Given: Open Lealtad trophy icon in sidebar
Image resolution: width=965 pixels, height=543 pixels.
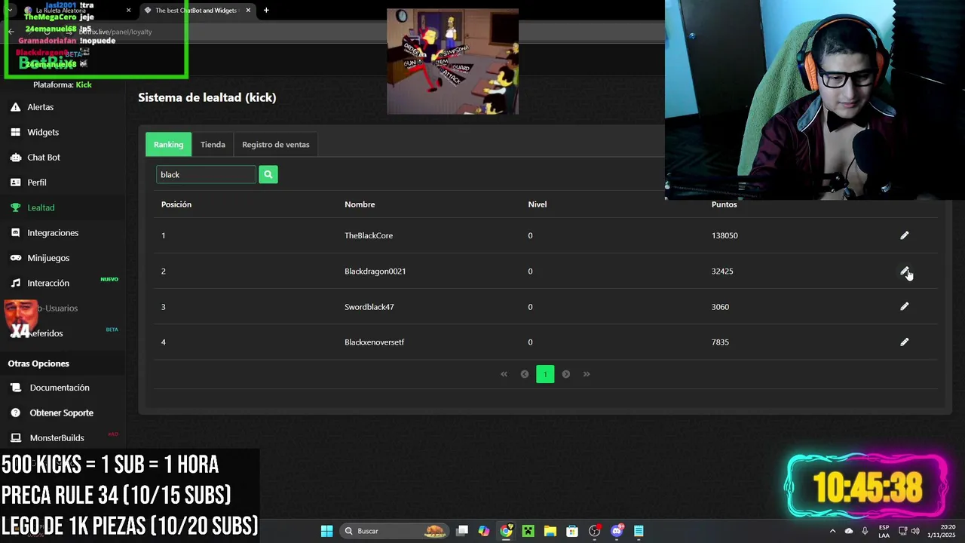Looking at the screenshot, I should pos(15,207).
